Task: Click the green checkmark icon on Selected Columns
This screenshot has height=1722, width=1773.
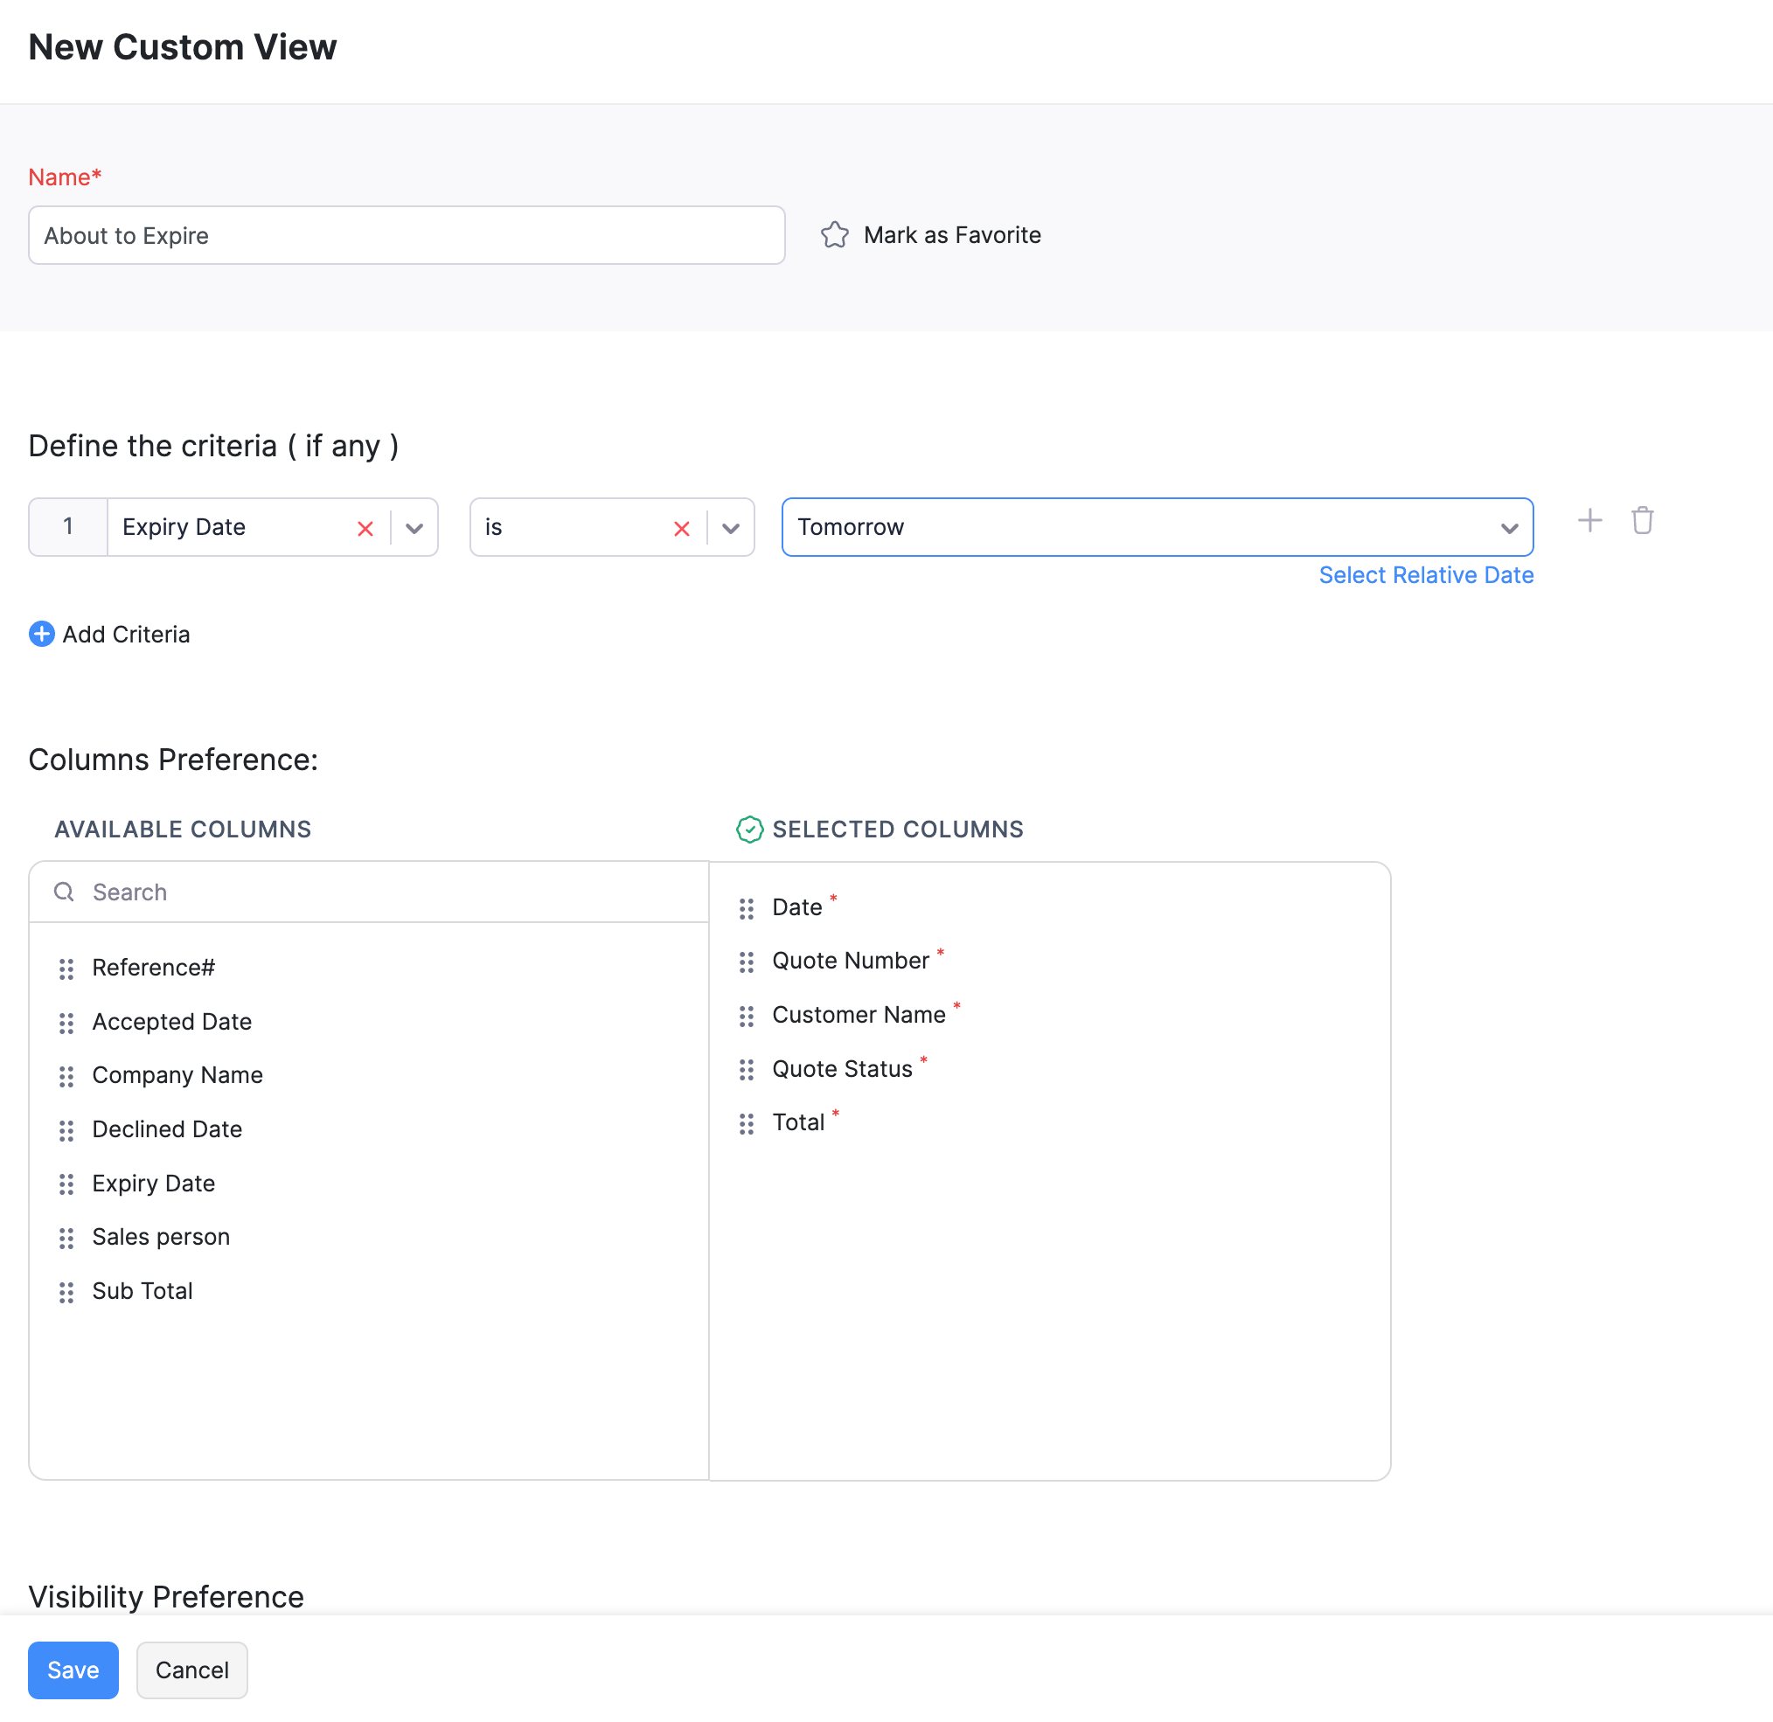Action: pos(748,830)
